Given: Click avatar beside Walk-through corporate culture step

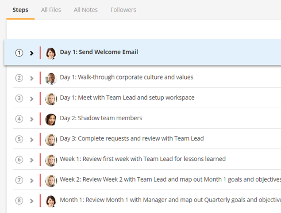Looking at the screenshot, I should click(51, 78).
